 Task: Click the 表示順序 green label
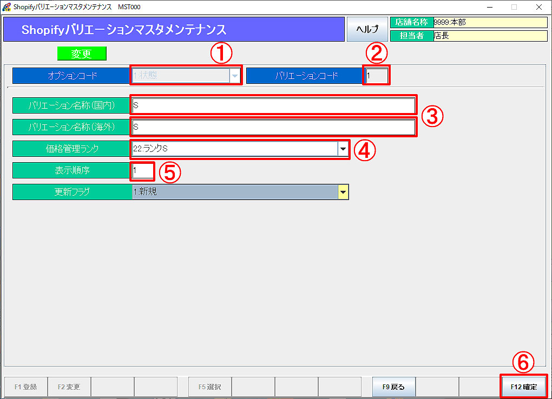click(x=71, y=171)
